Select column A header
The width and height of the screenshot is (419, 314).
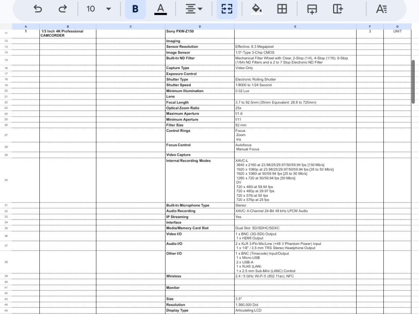pos(26,26)
